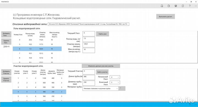Click the Найти узел button
Screen dimensions: 198x107
pyautogui.click(x=102, y=34)
